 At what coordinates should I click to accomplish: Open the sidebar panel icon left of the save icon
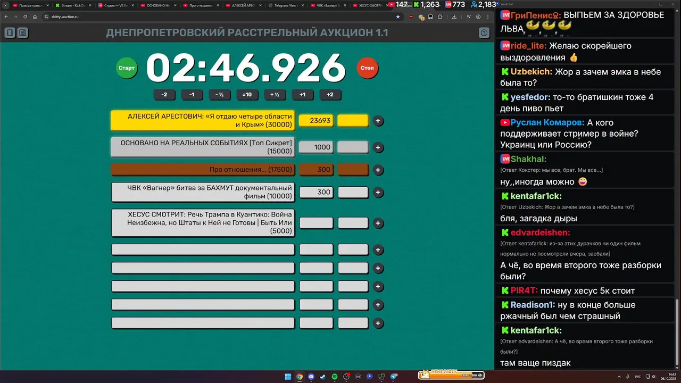coord(10,33)
